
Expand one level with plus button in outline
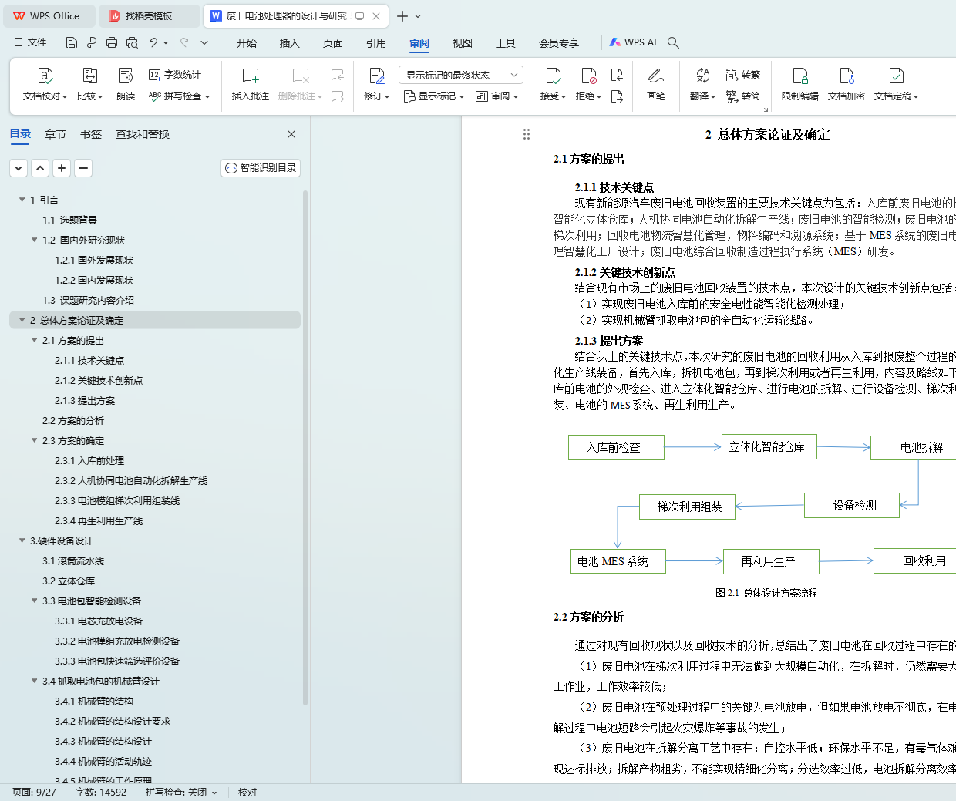pyautogui.click(x=62, y=167)
